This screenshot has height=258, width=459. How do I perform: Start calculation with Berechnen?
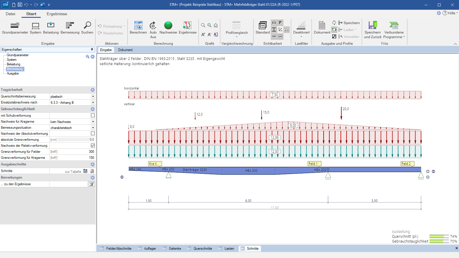(x=138, y=28)
